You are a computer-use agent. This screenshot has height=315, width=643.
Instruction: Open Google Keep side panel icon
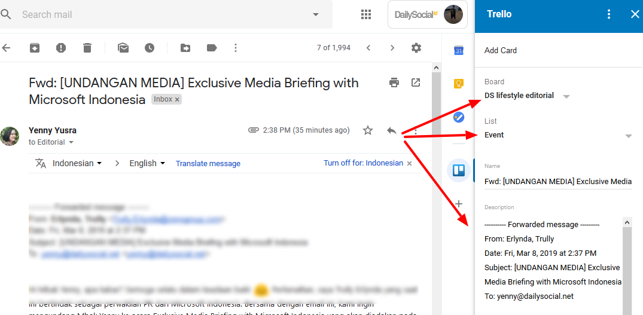pos(458,84)
